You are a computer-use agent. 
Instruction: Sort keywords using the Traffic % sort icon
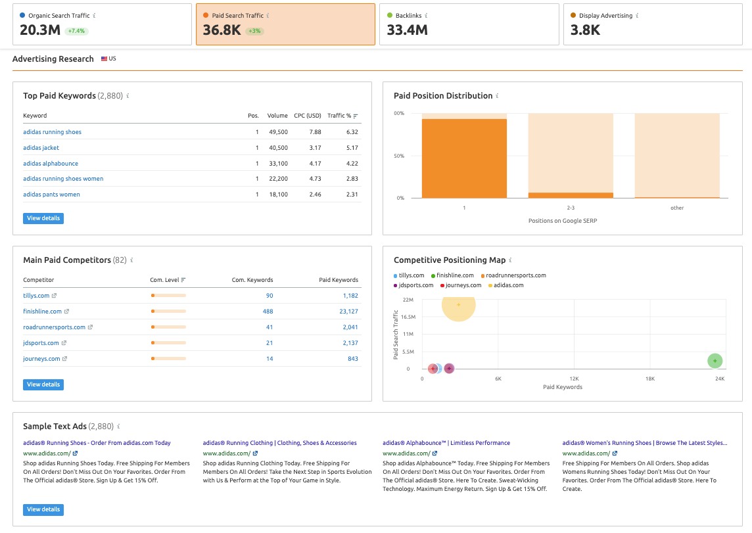356,116
